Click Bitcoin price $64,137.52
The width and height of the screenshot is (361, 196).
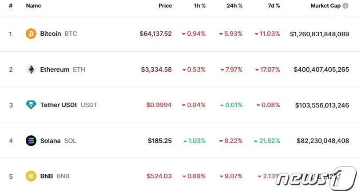pos(155,34)
